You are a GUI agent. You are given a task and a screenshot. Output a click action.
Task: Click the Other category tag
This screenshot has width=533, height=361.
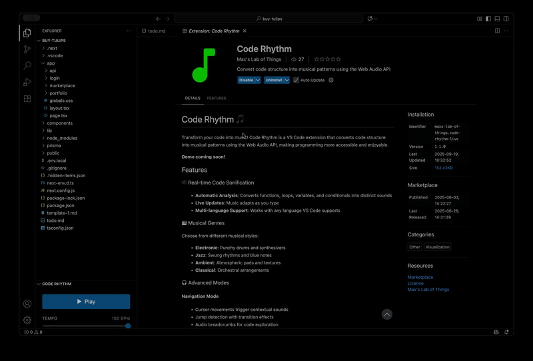tap(414, 247)
